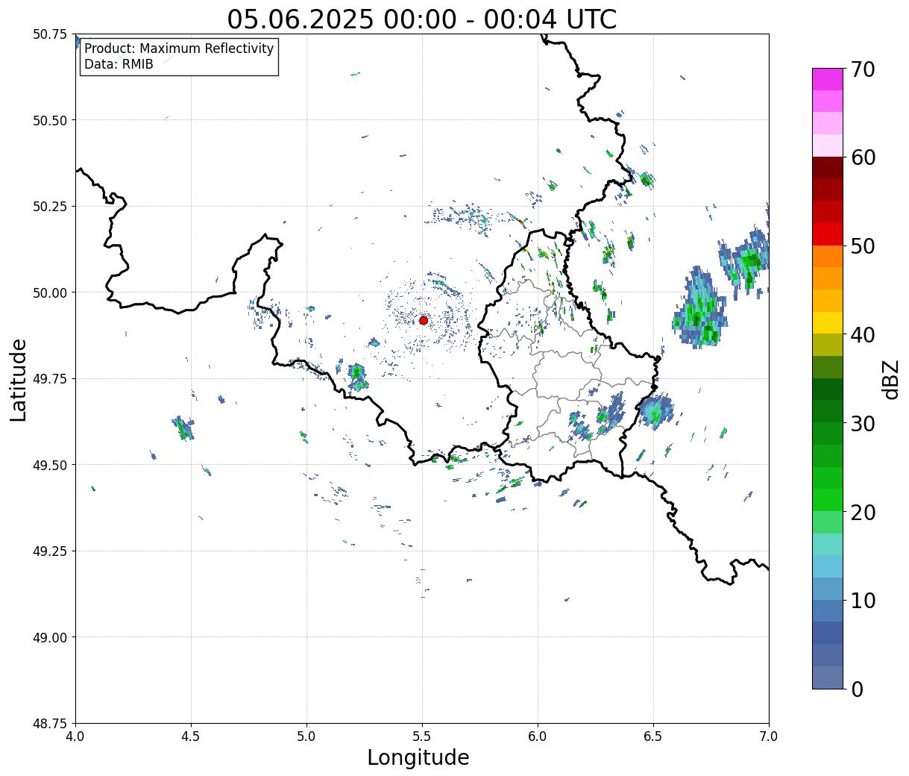Click the longitude tick label '4.5'

(x=191, y=736)
